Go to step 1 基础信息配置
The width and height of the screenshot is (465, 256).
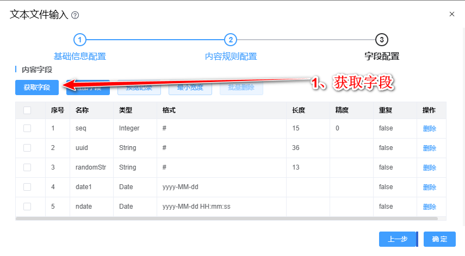click(x=79, y=40)
